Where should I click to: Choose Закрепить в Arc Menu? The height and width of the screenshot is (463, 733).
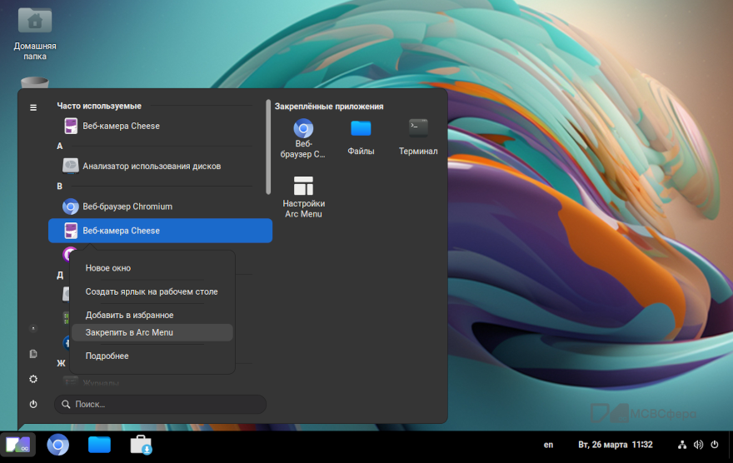coord(129,332)
